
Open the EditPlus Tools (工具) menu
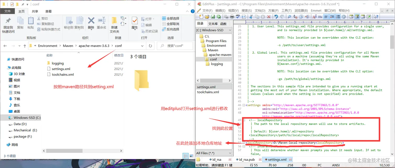[286, 10]
